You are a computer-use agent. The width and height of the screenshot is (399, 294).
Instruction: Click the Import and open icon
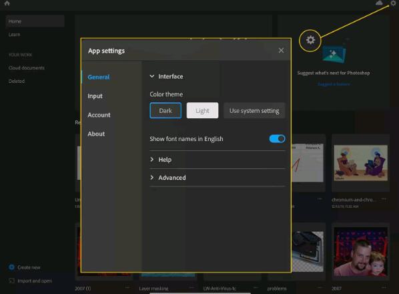[11, 281]
